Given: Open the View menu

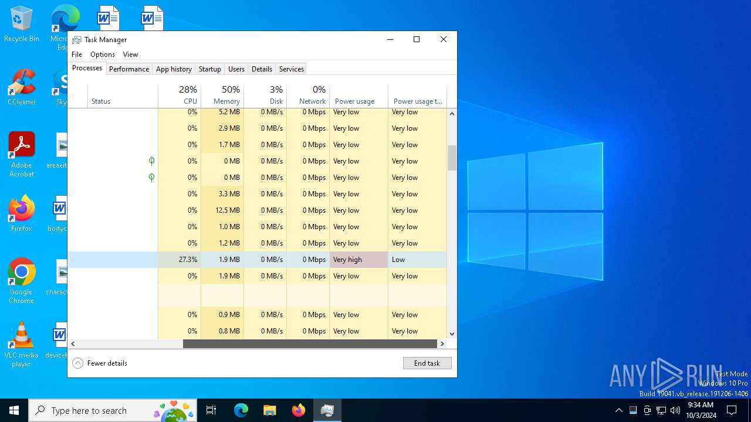Looking at the screenshot, I should (x=130, y=54).
